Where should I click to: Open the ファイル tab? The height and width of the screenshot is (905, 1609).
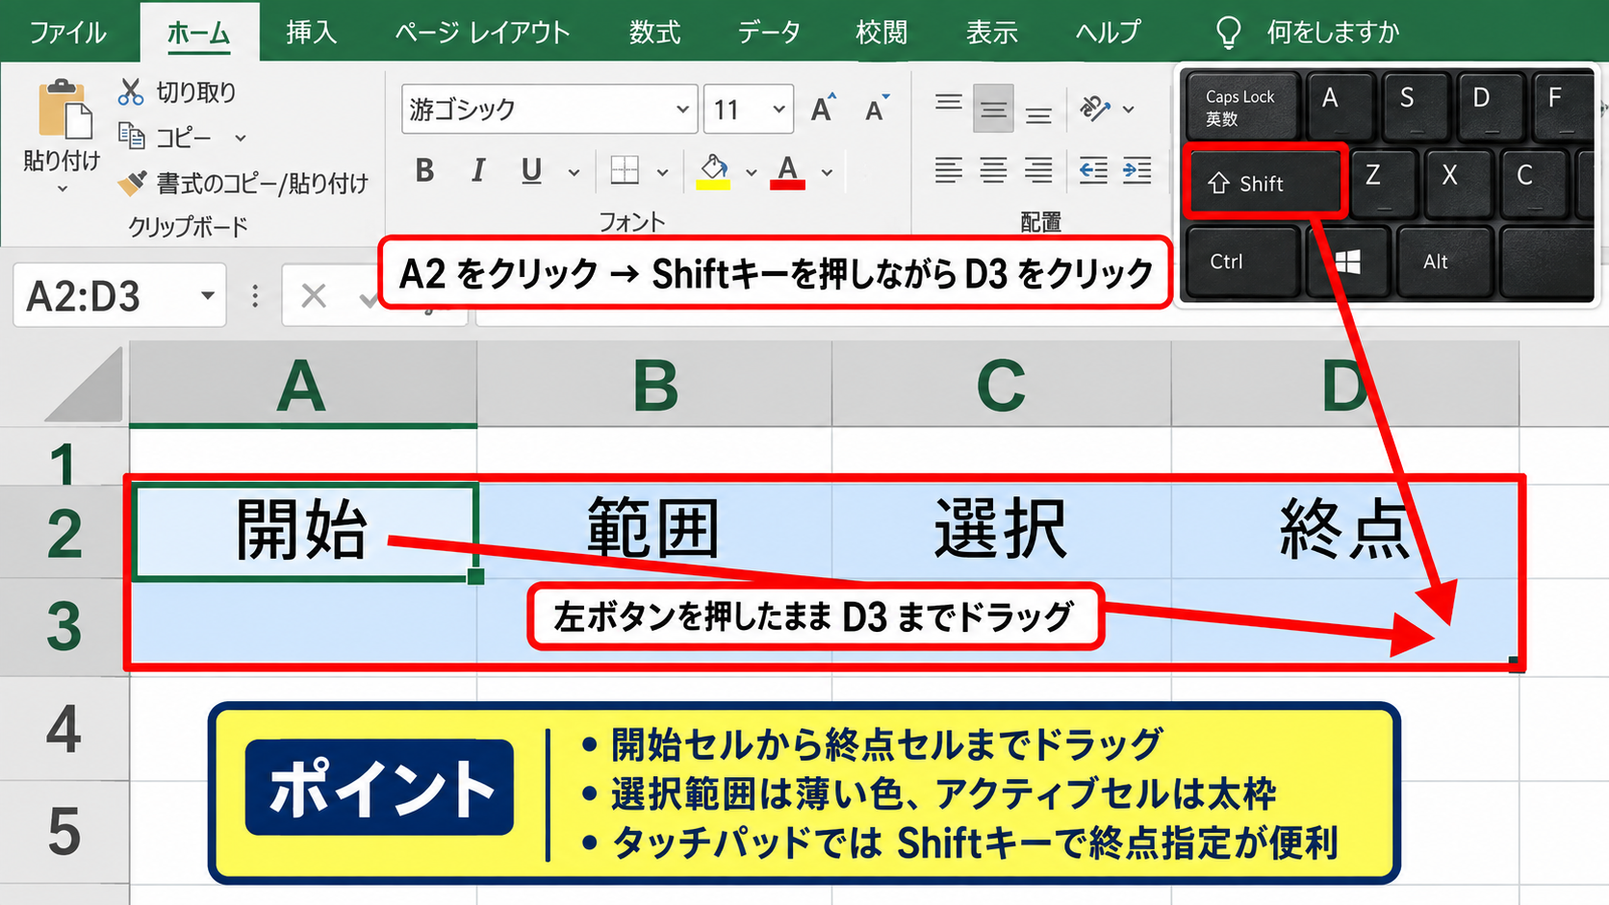click(x=67, y=33)
